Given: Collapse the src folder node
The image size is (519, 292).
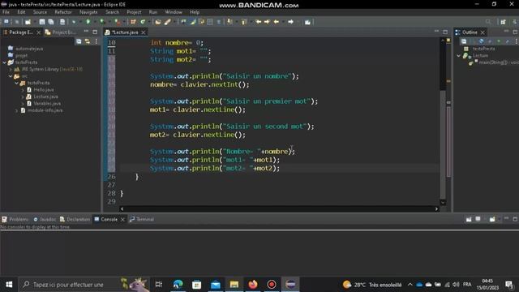Looking at the screenshot, I should click(11, 76).
